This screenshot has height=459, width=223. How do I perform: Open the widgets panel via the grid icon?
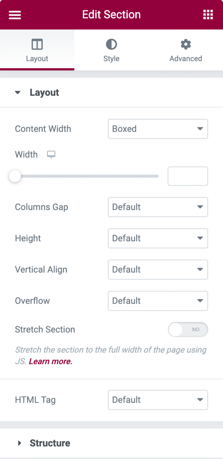pos(208,15)
